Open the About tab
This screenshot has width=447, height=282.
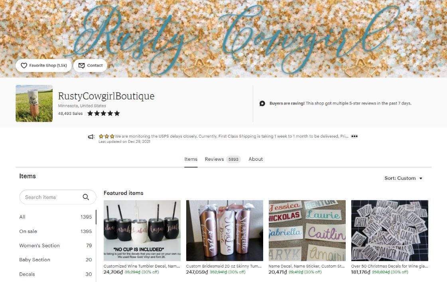256,159
